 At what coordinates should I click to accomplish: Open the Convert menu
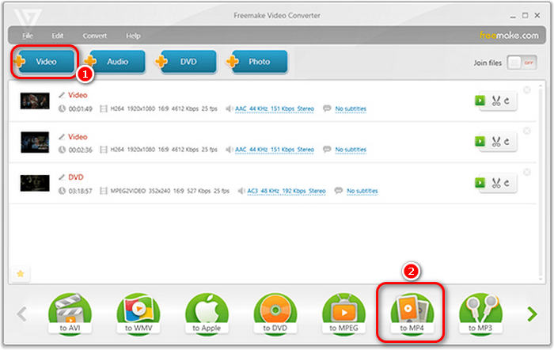tap(95, 36)
